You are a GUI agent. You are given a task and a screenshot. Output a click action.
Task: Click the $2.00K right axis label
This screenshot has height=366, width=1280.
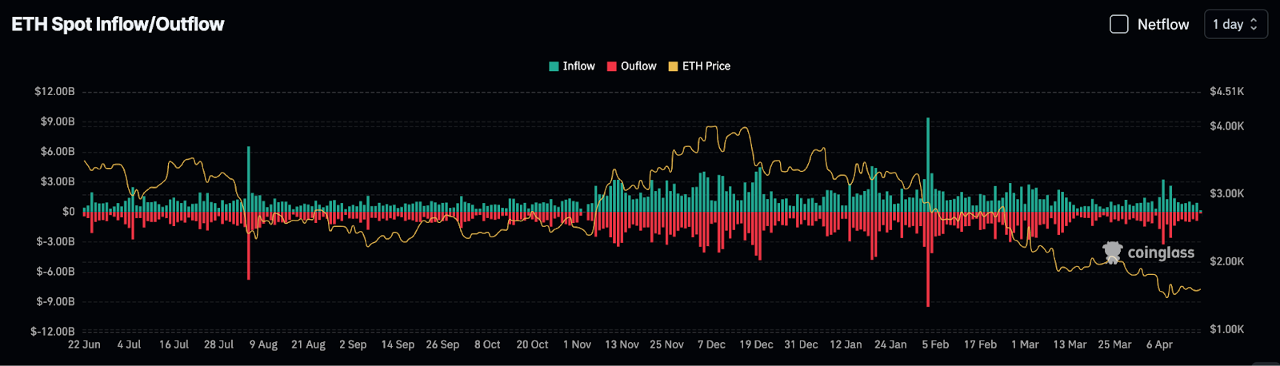pos(1227,261)
